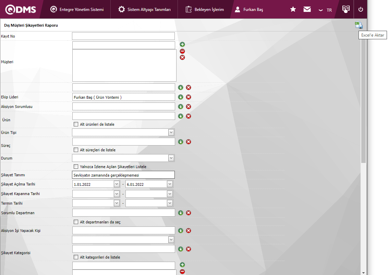Remove customer with red minus icon
The image size is (388, 275).
pyautogui.click(x=182, y=51)
